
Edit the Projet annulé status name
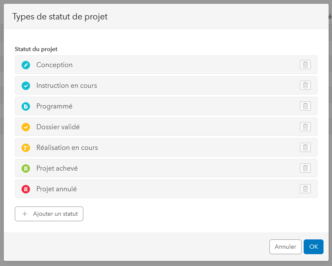57,189
